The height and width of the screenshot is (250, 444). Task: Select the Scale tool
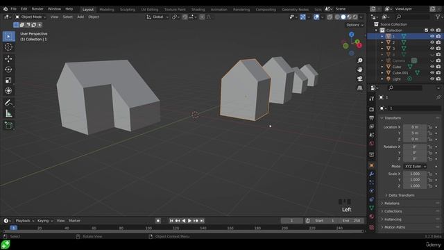coord(8,81)
